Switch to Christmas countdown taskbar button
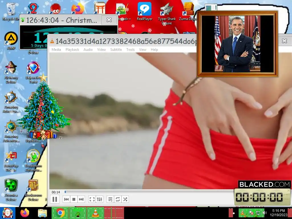Image resolution: width=292 pixels, height=219 pixels. [78, 213]
